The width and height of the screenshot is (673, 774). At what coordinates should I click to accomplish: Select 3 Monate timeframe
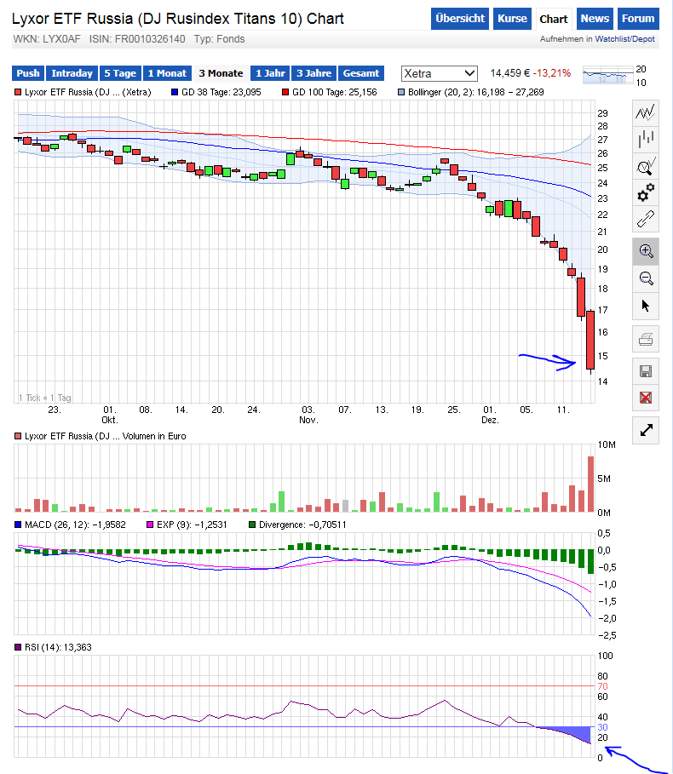coord(221,73)
